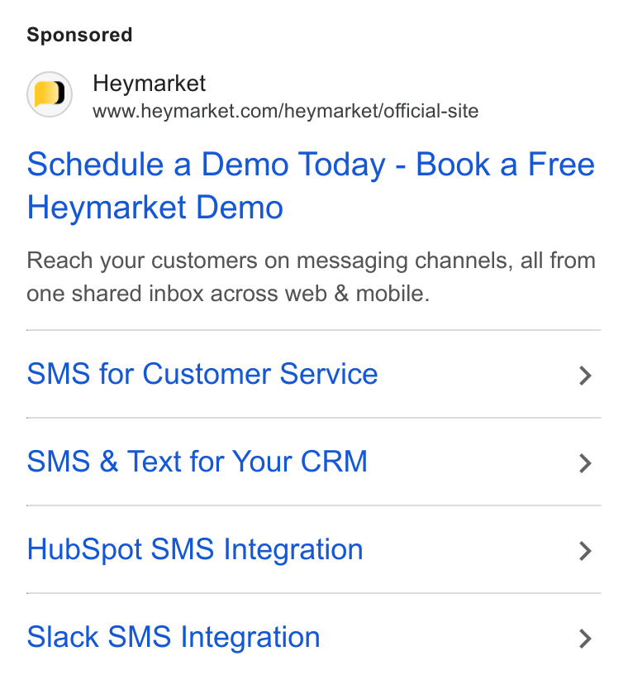Open the SMS & Text for Your CRM sitelink
The width and height of the screenshot is (628, 680).
(197, 462)
